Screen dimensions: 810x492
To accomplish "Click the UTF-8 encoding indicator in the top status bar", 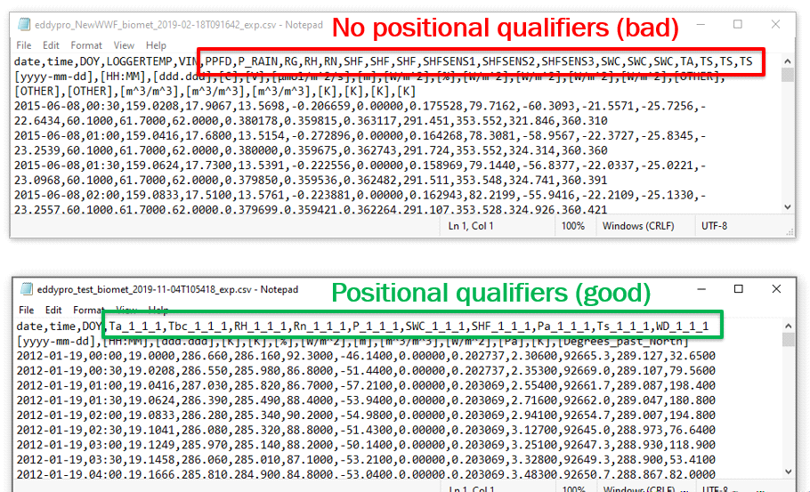I will click(x=714, y=226).
